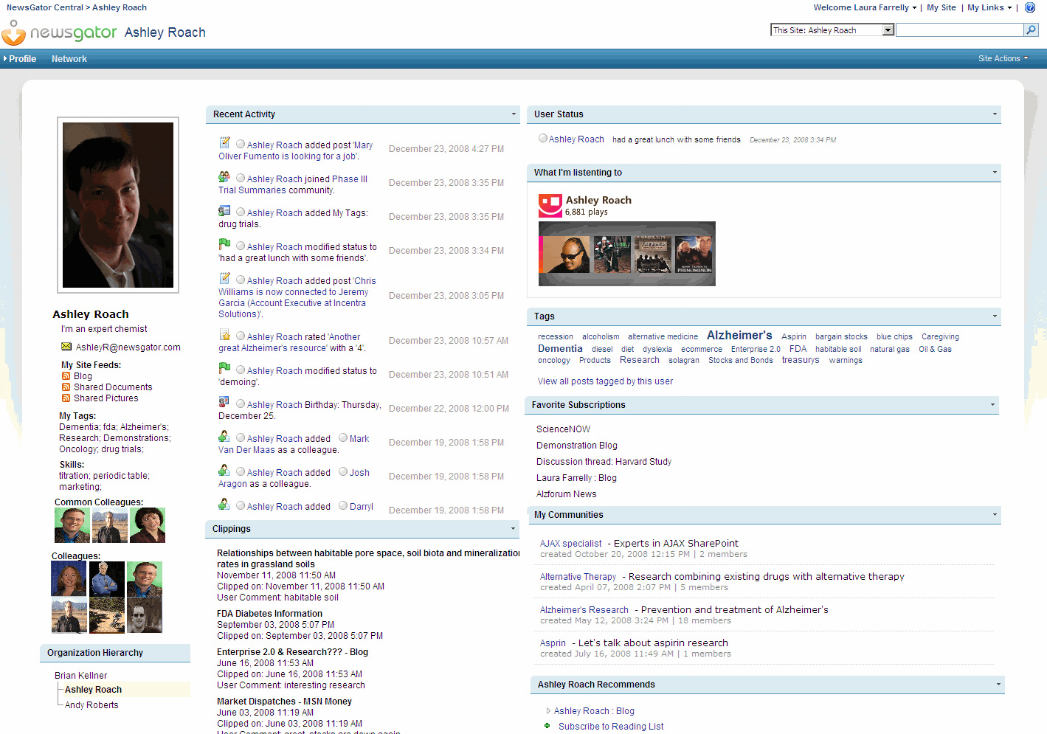
Task: Select Andy Roberts in Organization Hierarchy
Action: point(91,705)
